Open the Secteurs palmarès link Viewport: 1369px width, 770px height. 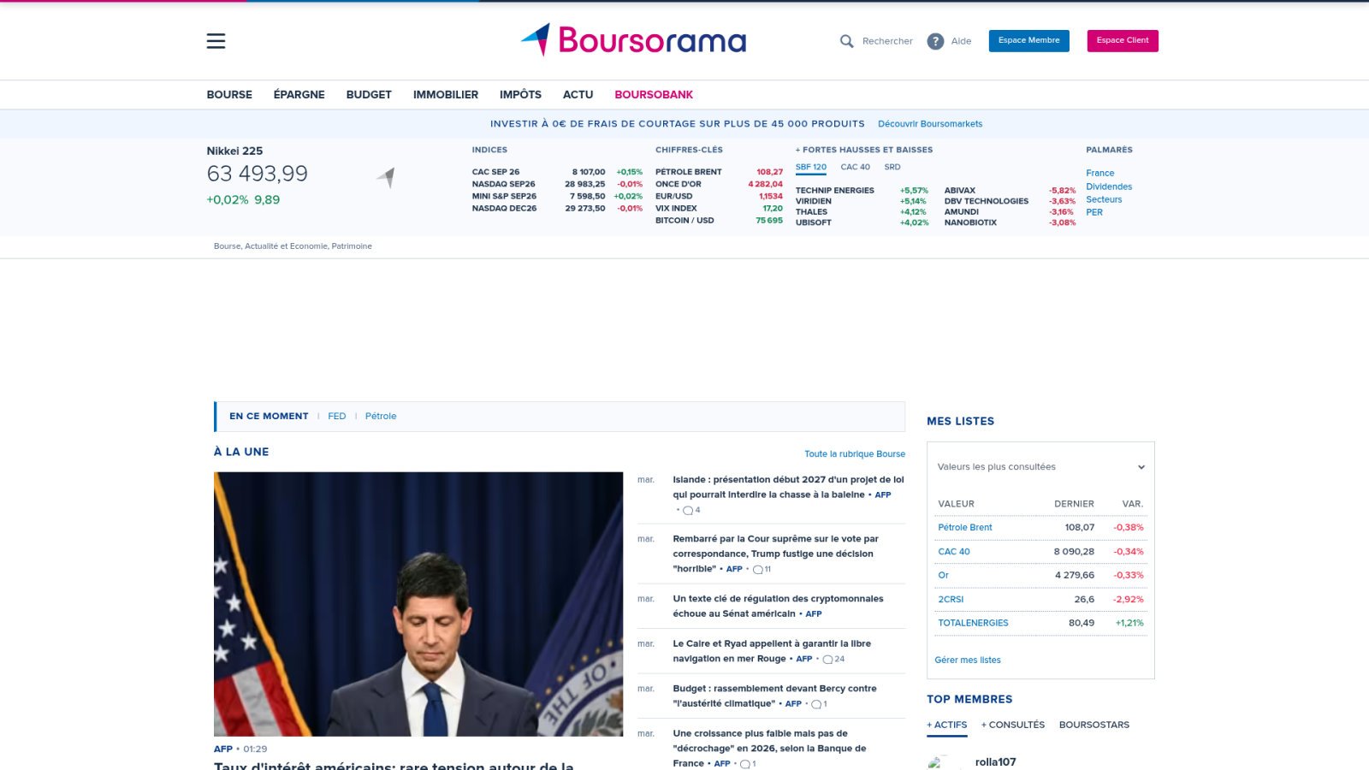[x=1104, y=199]
